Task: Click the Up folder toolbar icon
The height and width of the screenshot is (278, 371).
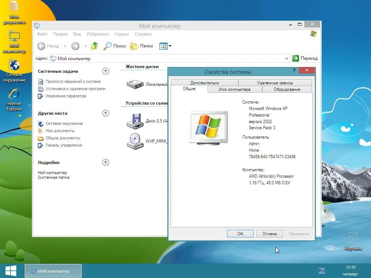Action: (x=95, y=46)
